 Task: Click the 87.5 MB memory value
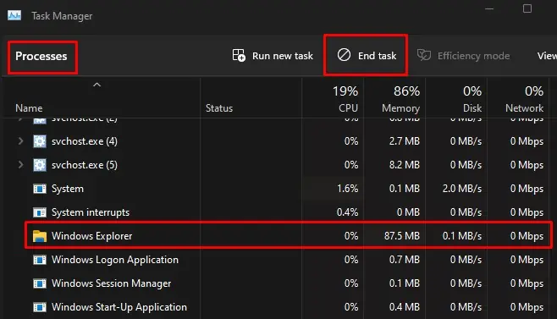pyautogui.click(x=402, y=236)
